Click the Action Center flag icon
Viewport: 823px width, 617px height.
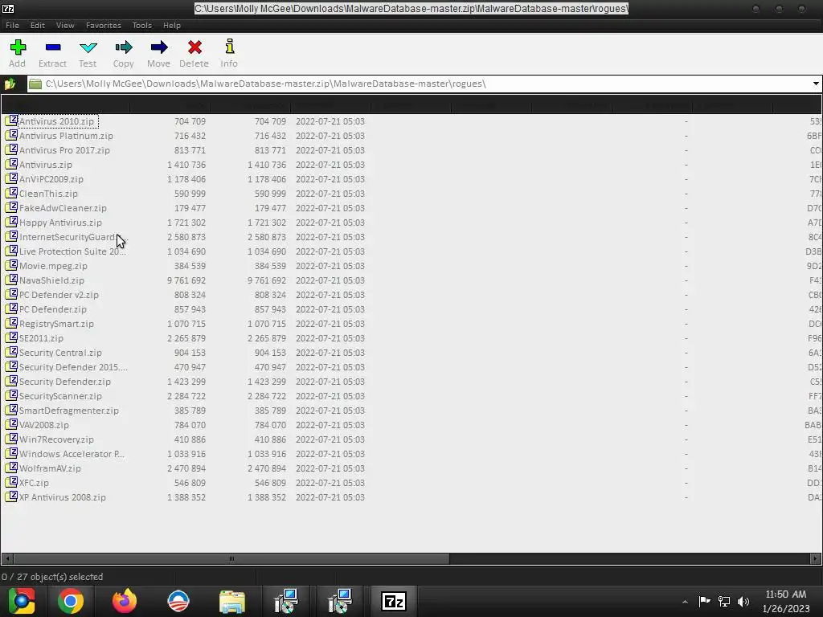click(x=704, y=601)
